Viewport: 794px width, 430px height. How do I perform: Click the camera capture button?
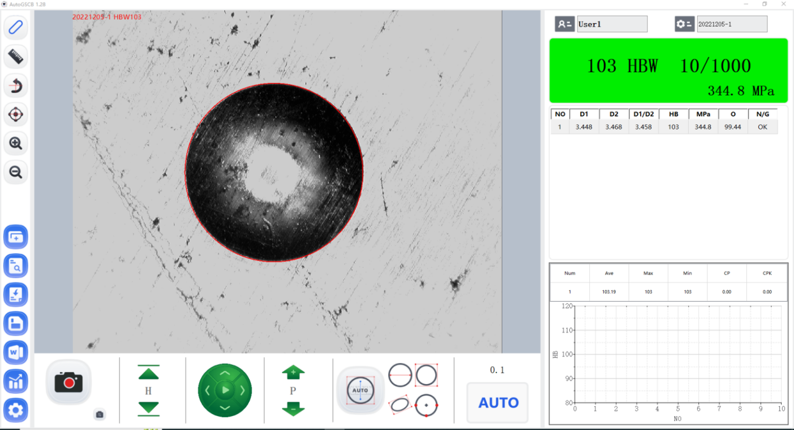pos(68,383)
